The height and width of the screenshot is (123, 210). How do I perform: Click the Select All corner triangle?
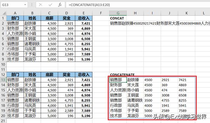click(4, 13)
